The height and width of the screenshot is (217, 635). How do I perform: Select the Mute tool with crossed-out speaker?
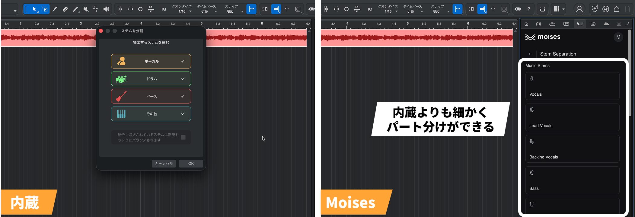(x=86, y=9)
